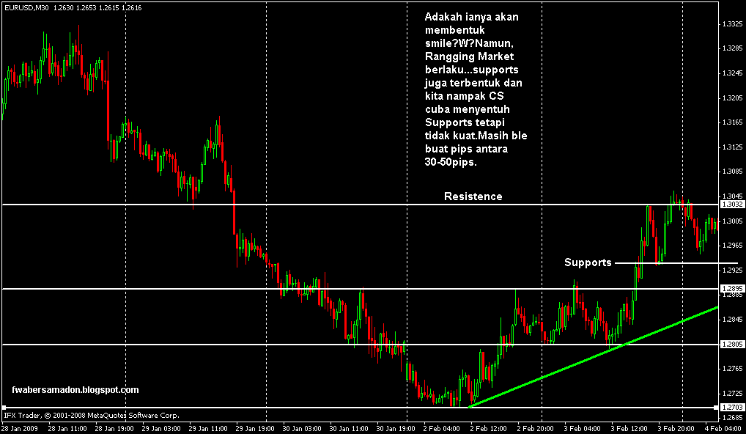Click the "30 Jan 19:00" time label
The height and width of the screenshot is (434, 746).
pos(394,428)
